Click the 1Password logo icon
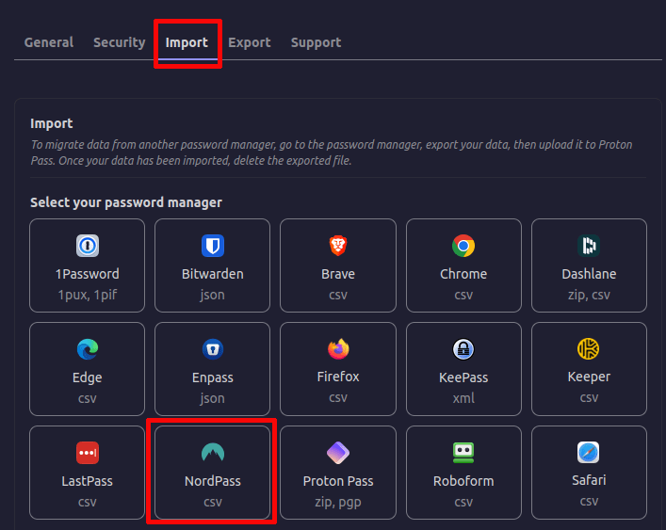Viewport: 666px width, 530px height. 88,246
